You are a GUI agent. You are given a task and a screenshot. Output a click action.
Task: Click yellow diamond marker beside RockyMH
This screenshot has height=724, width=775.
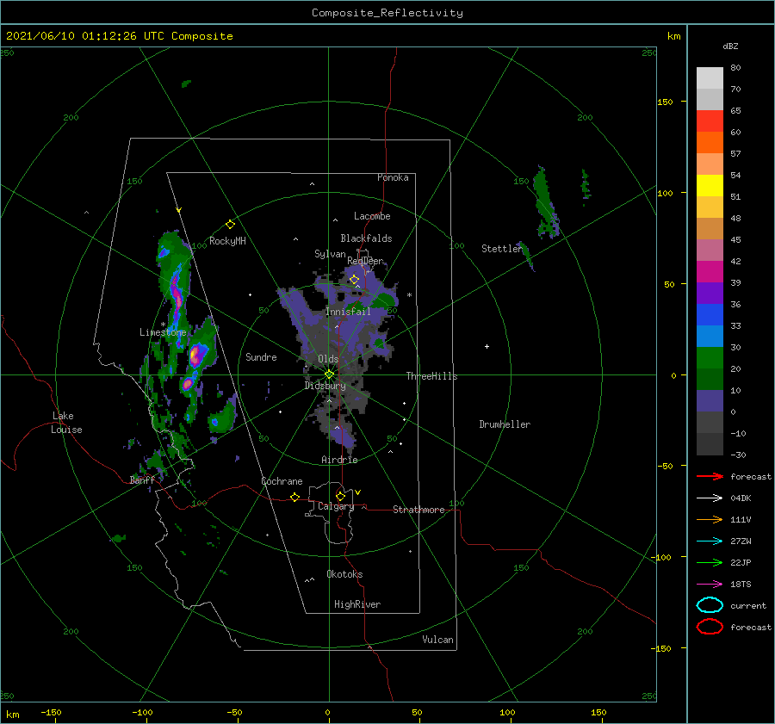230,225
